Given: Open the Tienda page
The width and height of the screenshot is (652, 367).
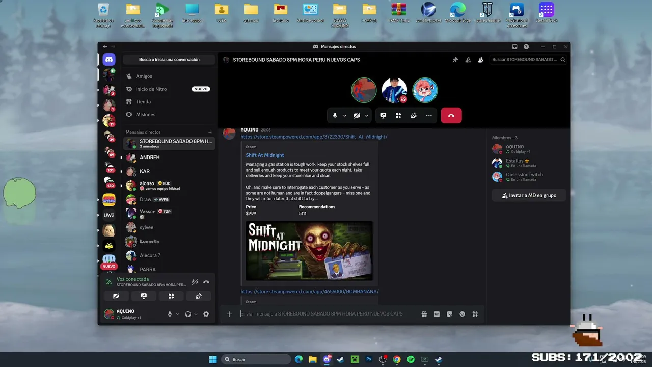Looking at the screenshot, I should point(169,102).
